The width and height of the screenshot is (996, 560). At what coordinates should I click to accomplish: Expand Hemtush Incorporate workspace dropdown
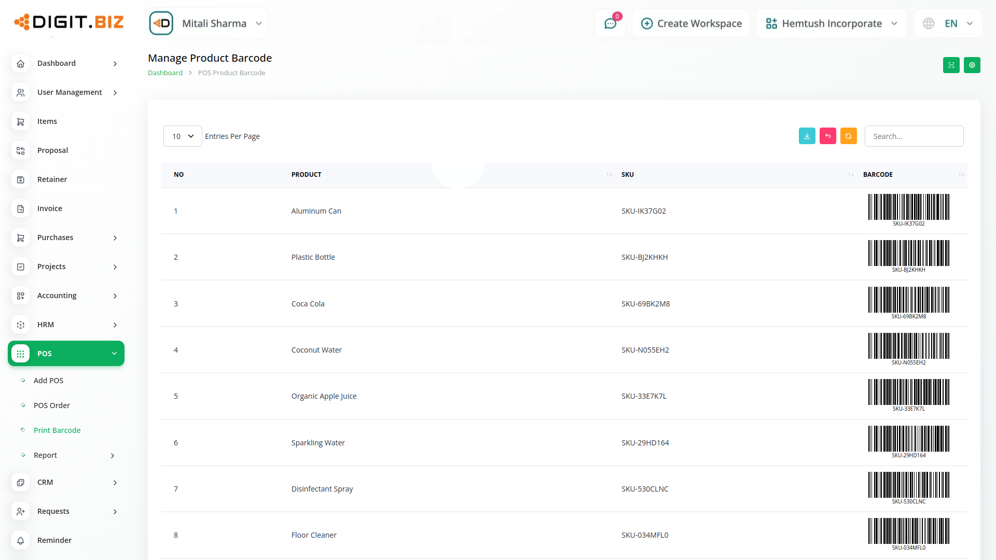pos(831,24)
